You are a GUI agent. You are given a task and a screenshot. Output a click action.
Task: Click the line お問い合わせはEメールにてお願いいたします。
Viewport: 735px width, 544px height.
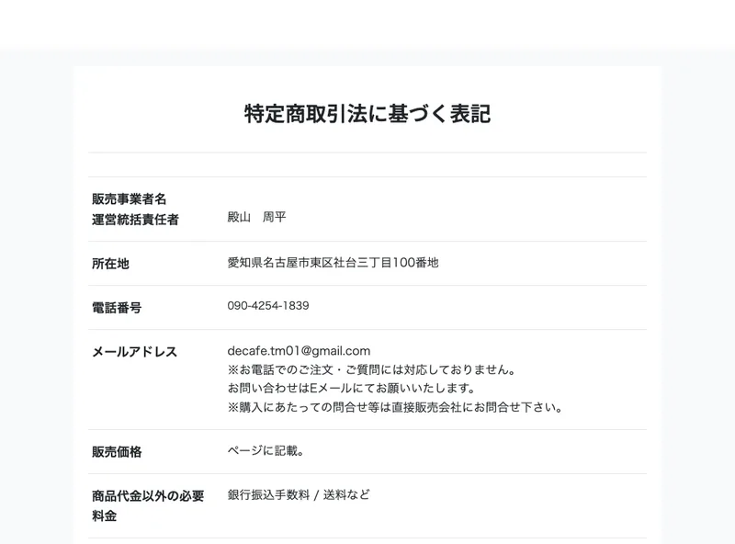[x=352, y=389]
